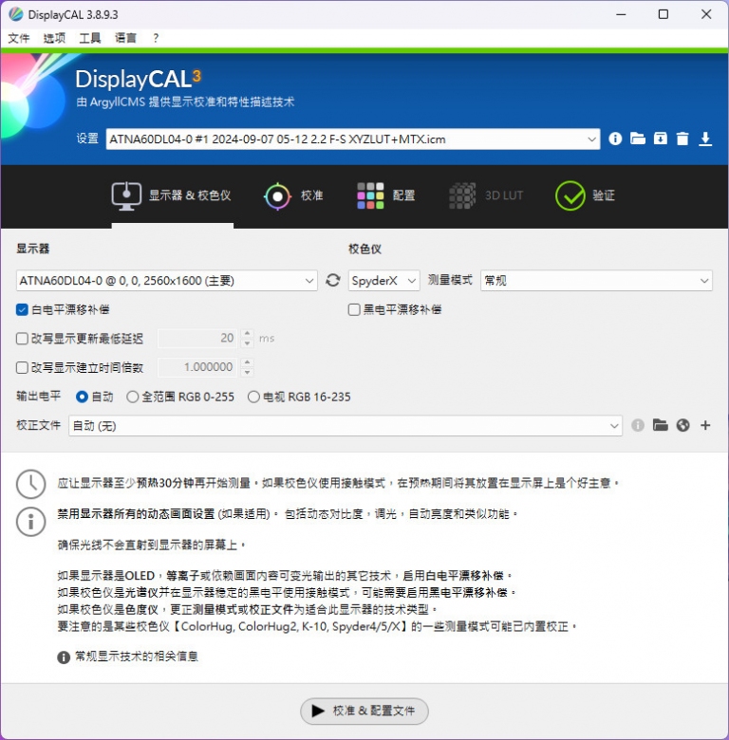Click the settings info icon
The image size is (729, 740).
coord(615,139)
